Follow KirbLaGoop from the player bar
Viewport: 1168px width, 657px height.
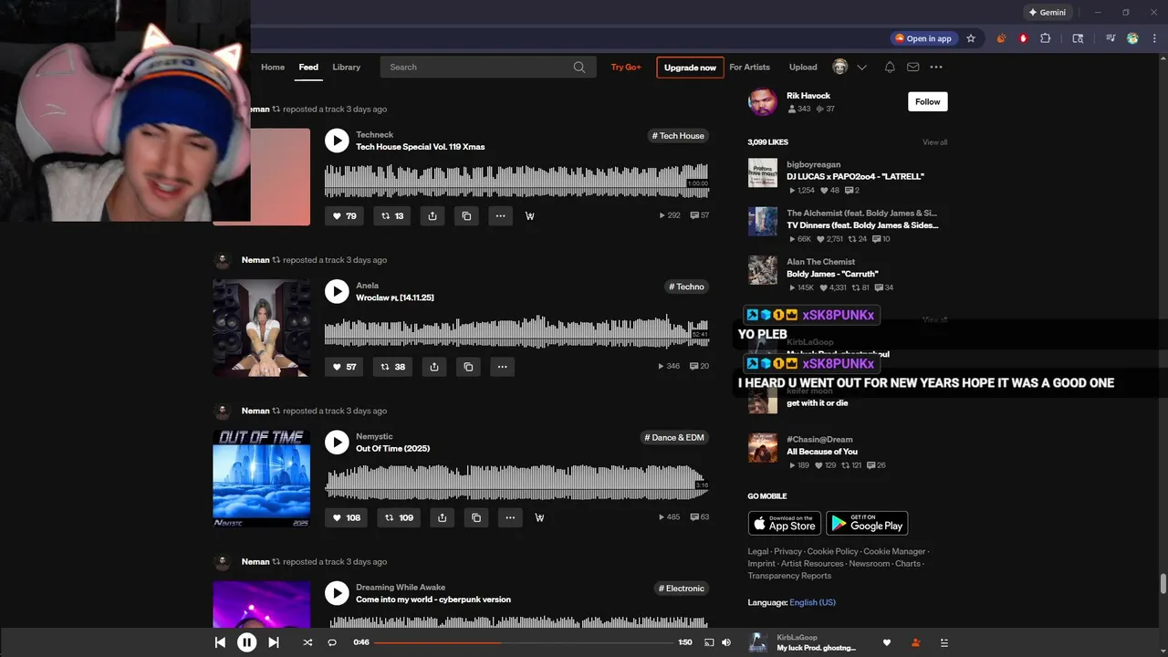[915, 642]
